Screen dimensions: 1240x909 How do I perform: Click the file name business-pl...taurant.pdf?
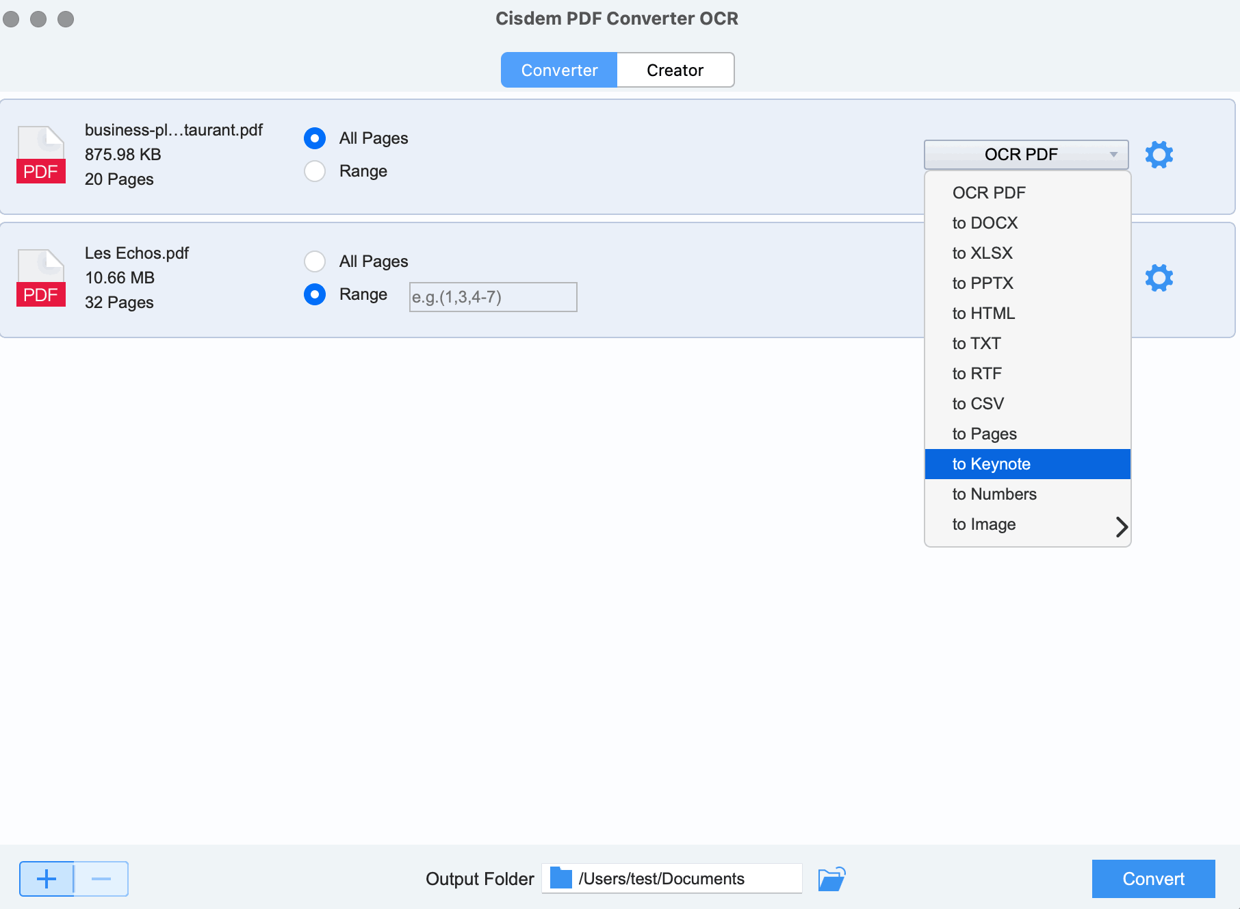pyautogui.click(x=174, y=130)
